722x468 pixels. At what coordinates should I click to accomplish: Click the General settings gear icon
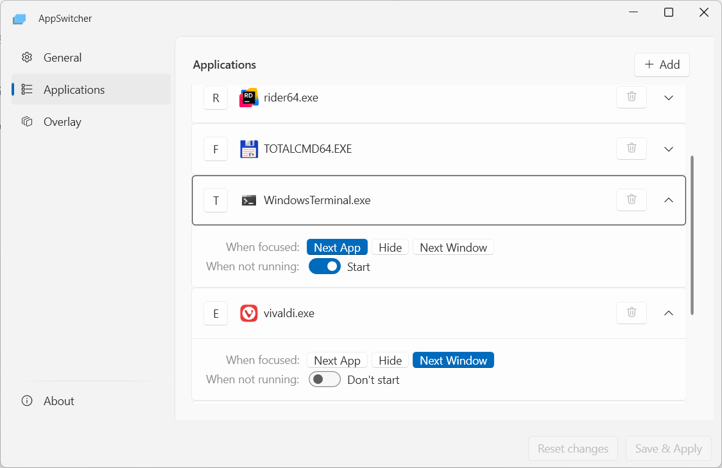click(x=27, y=57)
